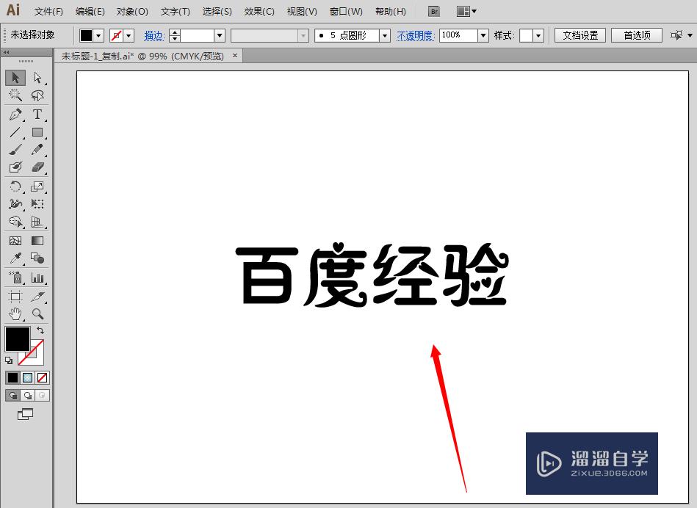697x508 pixels.
Task: Open stroke color dropdown in control bar
Action: (x=129, y=35)
